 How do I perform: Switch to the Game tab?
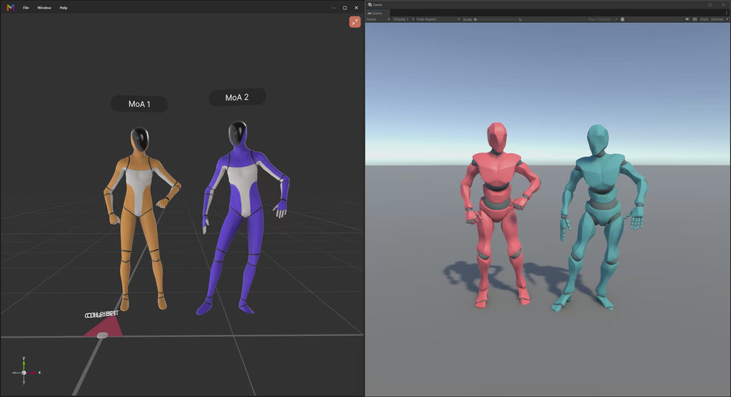pyautogui.click(x=375, y=14)
